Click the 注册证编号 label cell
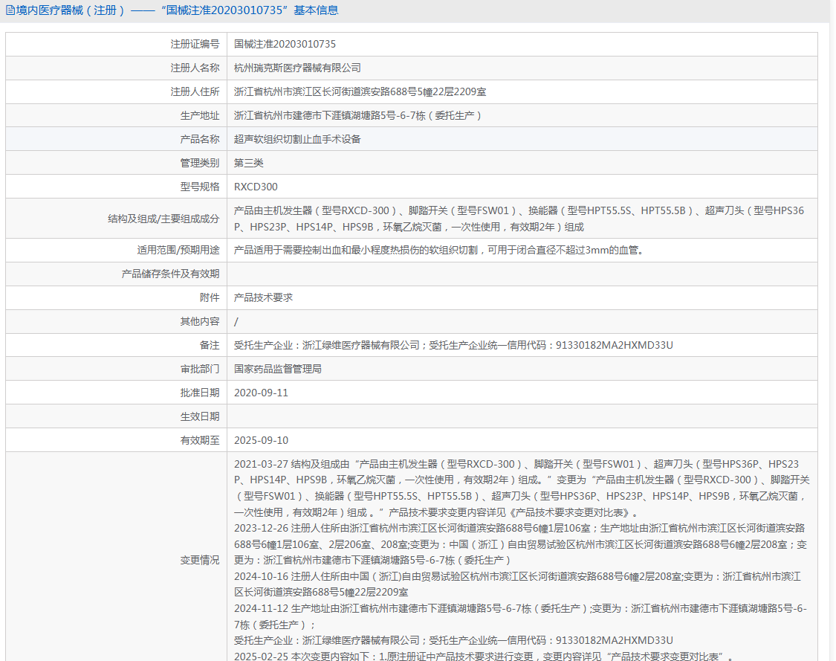The width and height of the screenshot is (836, 661). click(x=195, y=45)
